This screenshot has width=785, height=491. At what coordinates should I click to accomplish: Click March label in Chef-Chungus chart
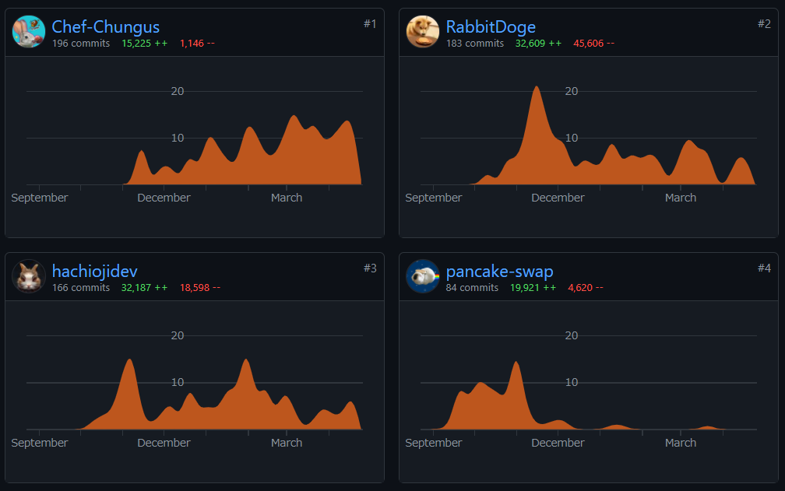click(x=287, y=198)
